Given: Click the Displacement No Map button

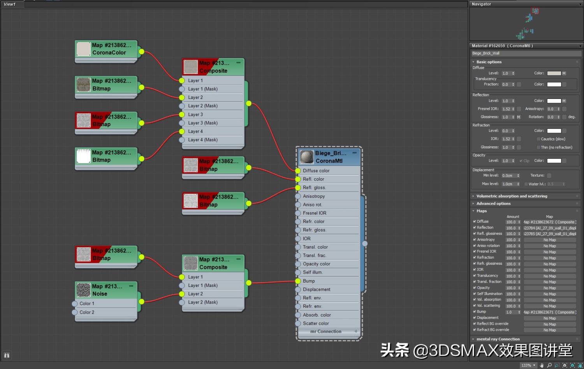Looking at the screenshot, I should coord(550,318).
